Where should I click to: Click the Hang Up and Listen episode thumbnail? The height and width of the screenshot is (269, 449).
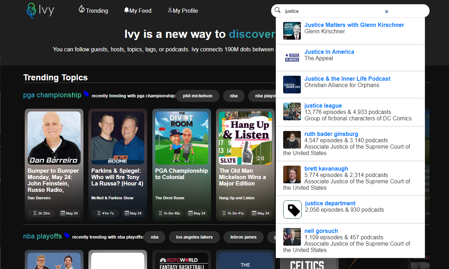(x=245, y=138)
